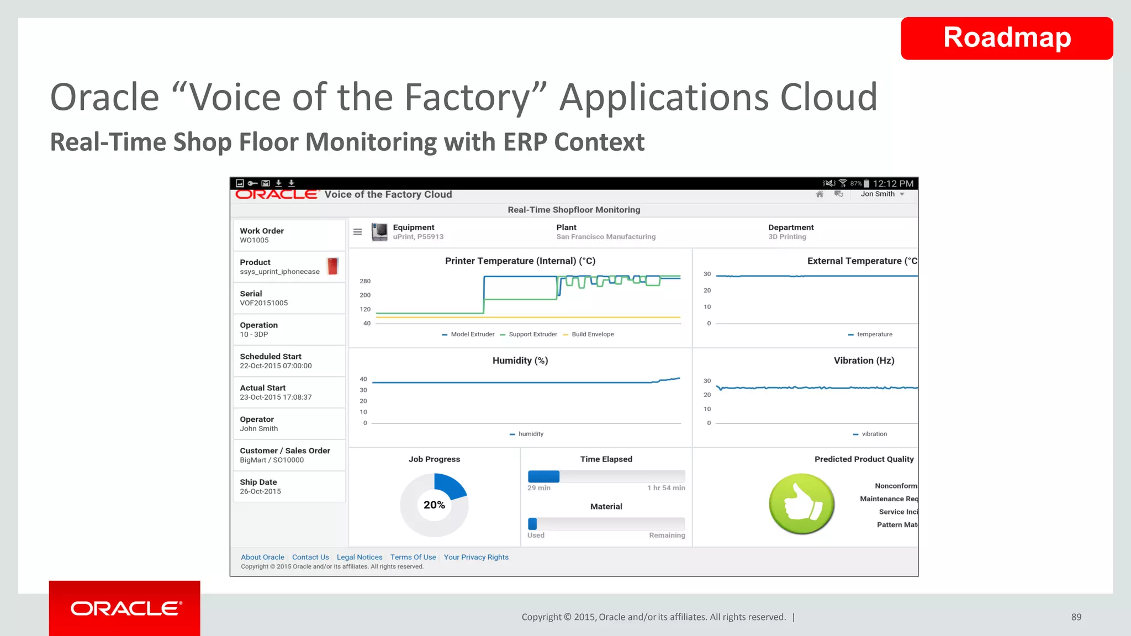Click the Printer Temperature (Internal) chart title
The image size is (1131, 636).
click(520, 261)
